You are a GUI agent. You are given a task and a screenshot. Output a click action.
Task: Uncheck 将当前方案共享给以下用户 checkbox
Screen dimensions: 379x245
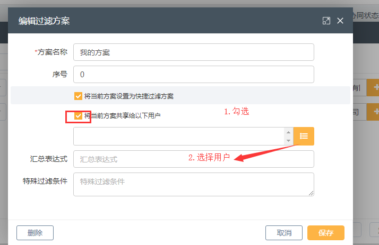pyautogui.click(x=78, y=116)
